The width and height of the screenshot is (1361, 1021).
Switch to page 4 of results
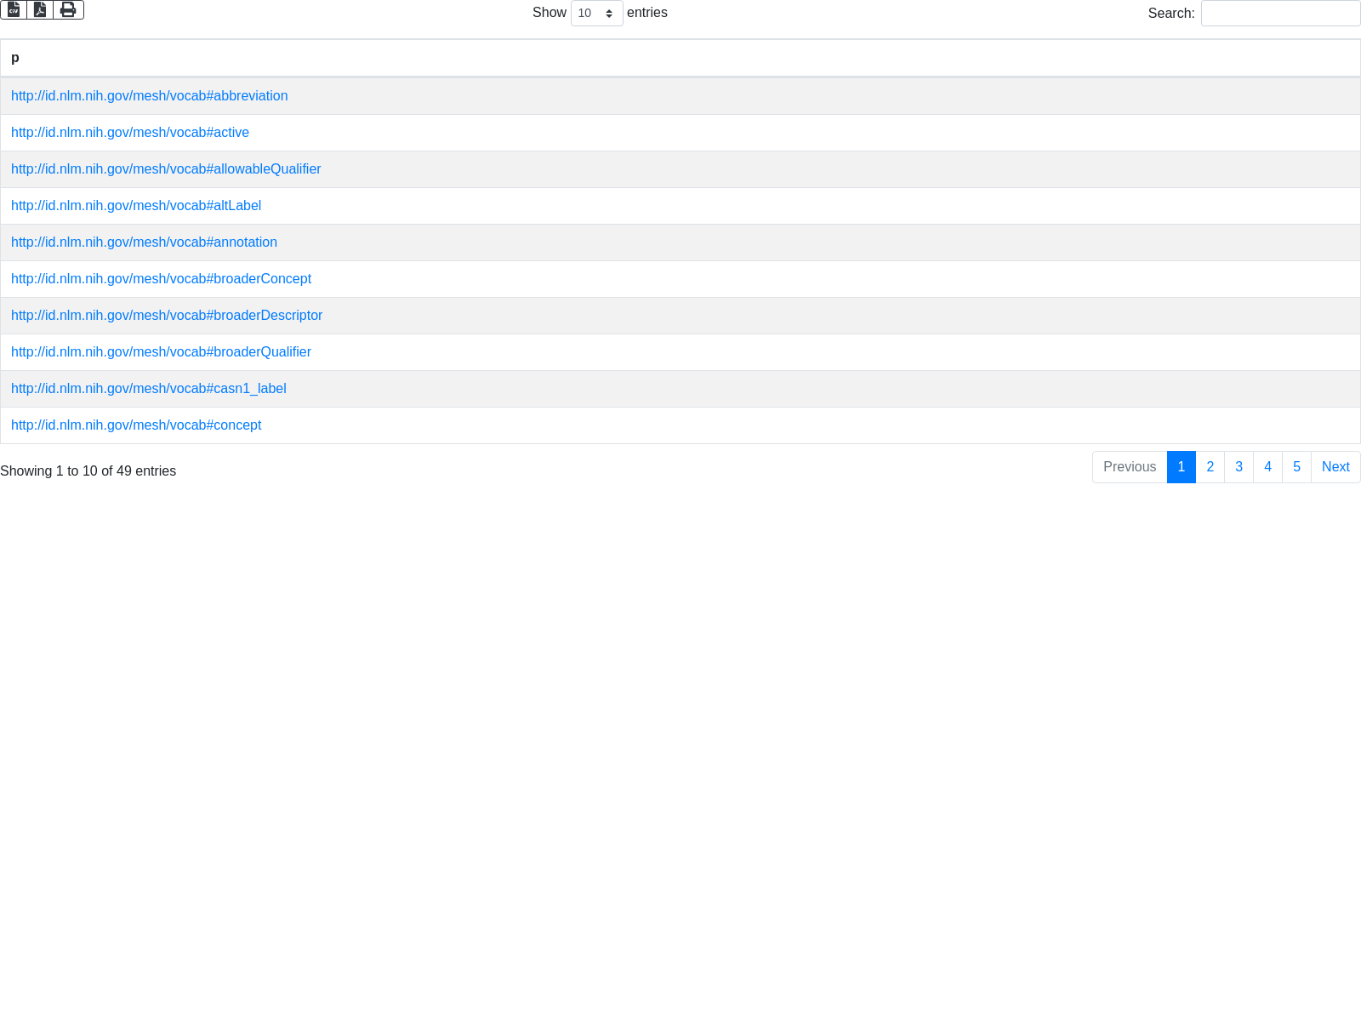tap(1267, 467)
